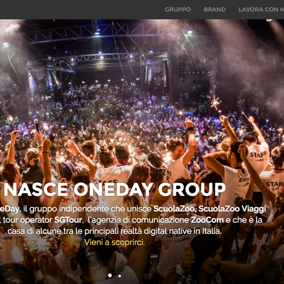Click the bold 'ScuolaZoo Viaggi' text

point(232,209)
